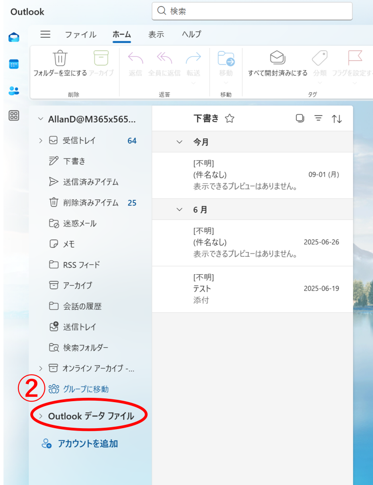Click the Mail icon in left rail
This screenshot has width=373, height=485.
coord(14,38)
